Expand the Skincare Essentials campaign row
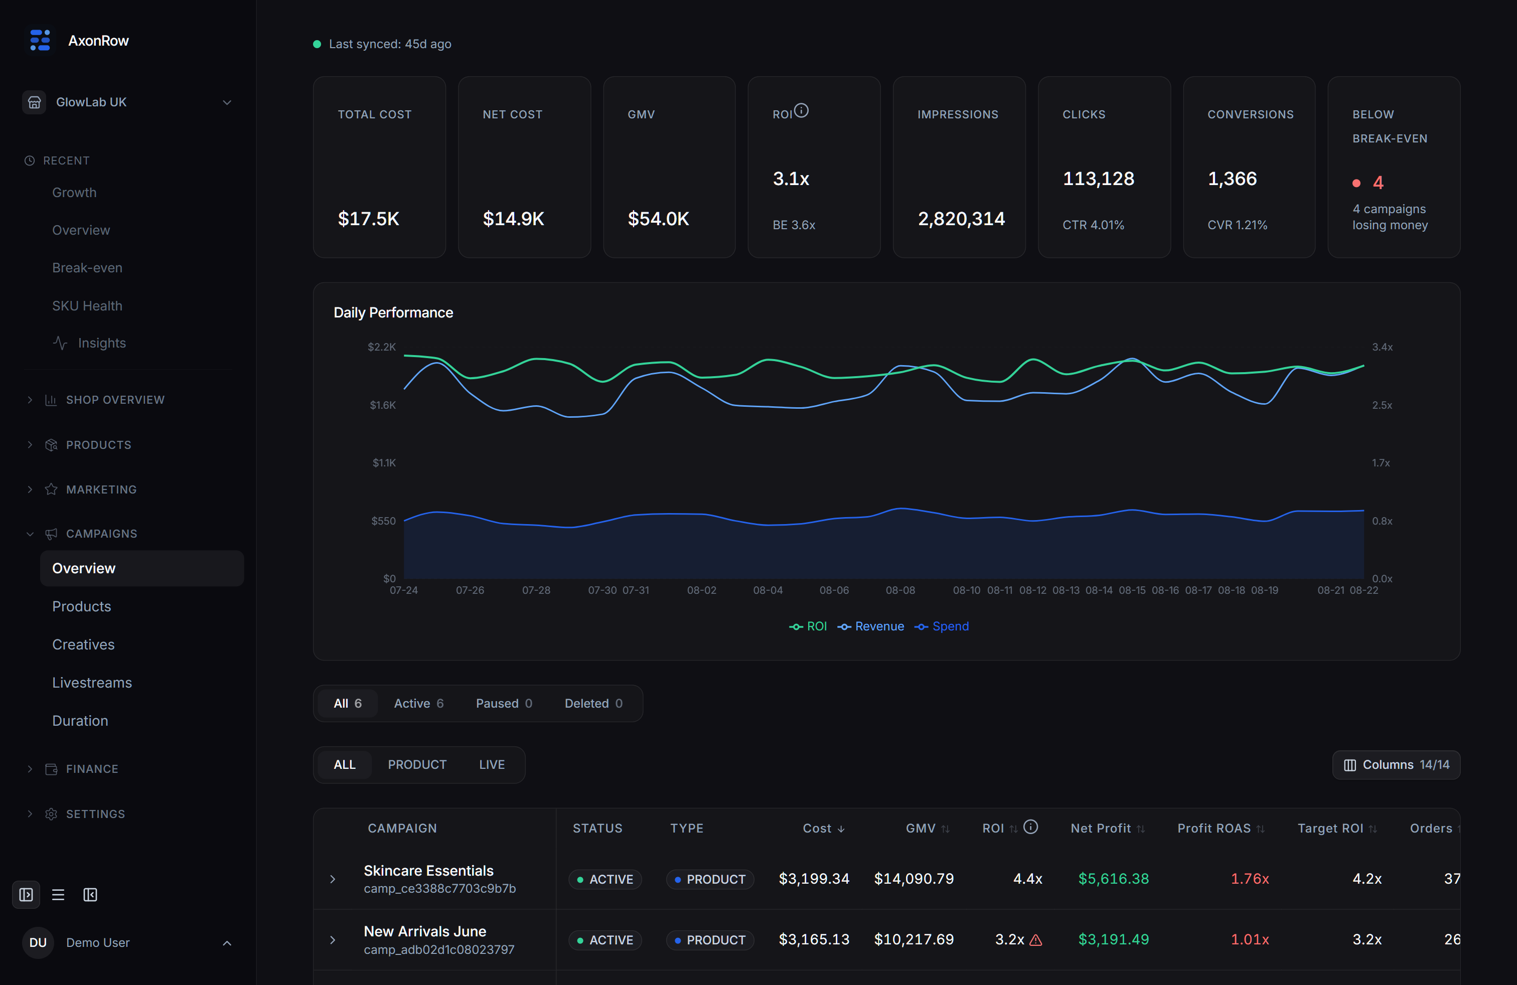The width and height of the screenshot is (1517, 985). (333, 879)
